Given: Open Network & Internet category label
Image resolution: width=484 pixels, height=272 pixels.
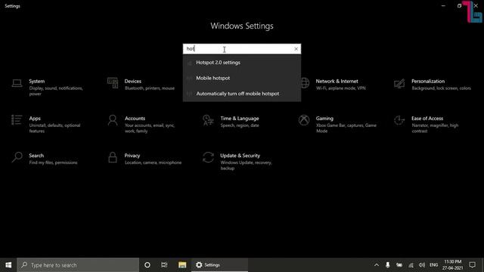Looking at the screenshot, I should tap(337, 81).
